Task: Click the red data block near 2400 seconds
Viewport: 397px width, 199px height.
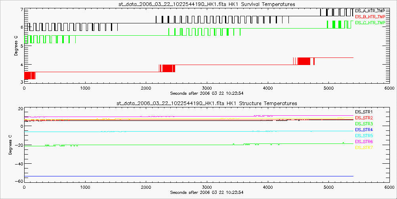Action: 168,68
